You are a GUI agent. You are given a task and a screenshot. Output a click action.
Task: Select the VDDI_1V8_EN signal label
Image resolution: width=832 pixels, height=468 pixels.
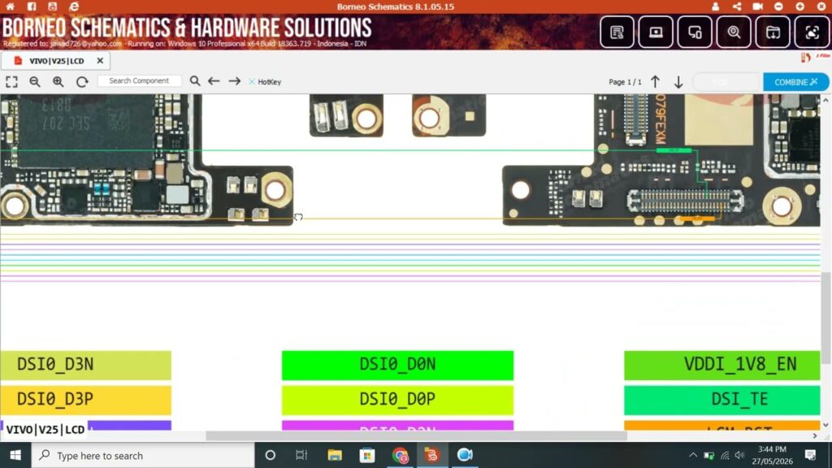coord(721,365)
